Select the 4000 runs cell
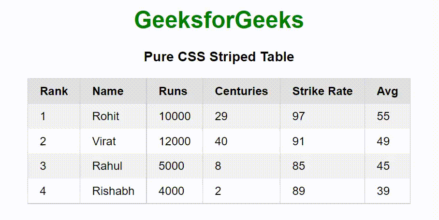The height and width of the screenshot is (220, 439). coord(172,191)
